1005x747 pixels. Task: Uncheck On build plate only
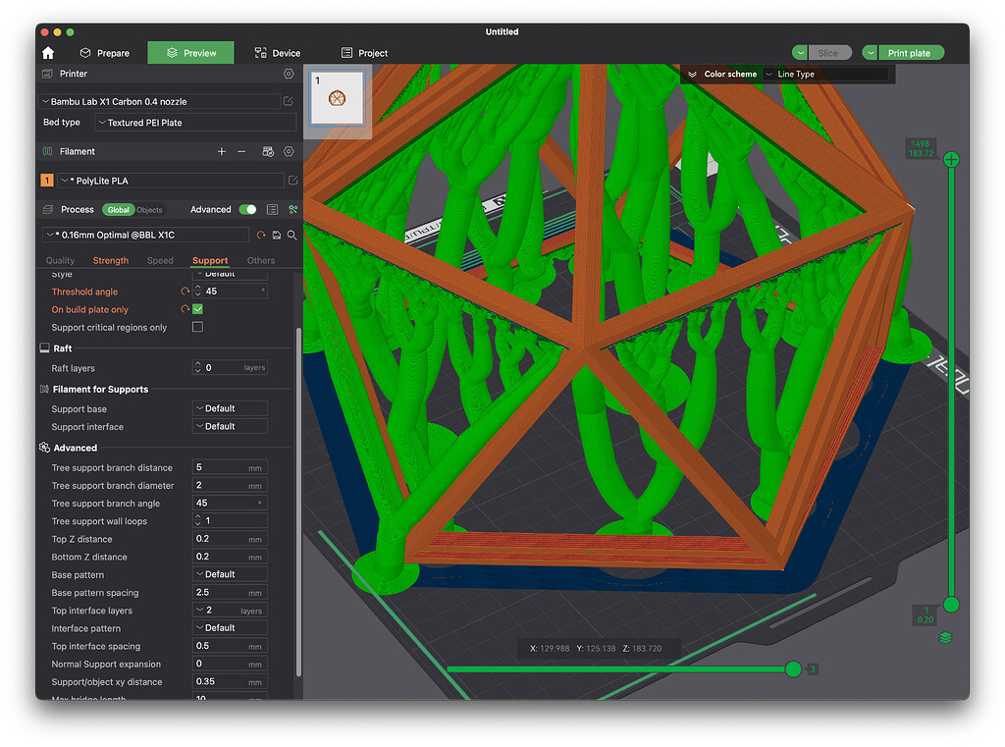coord(198,309)
